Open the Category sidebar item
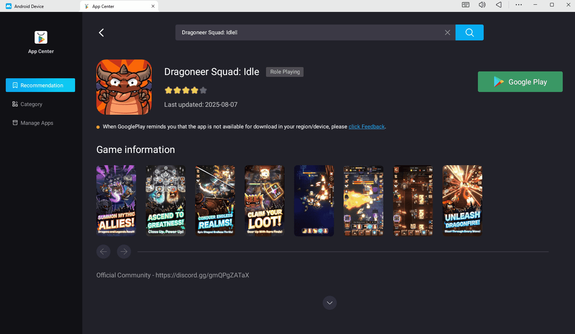The height and width of the screenshot is (334, 575). (x=40, y=104)
